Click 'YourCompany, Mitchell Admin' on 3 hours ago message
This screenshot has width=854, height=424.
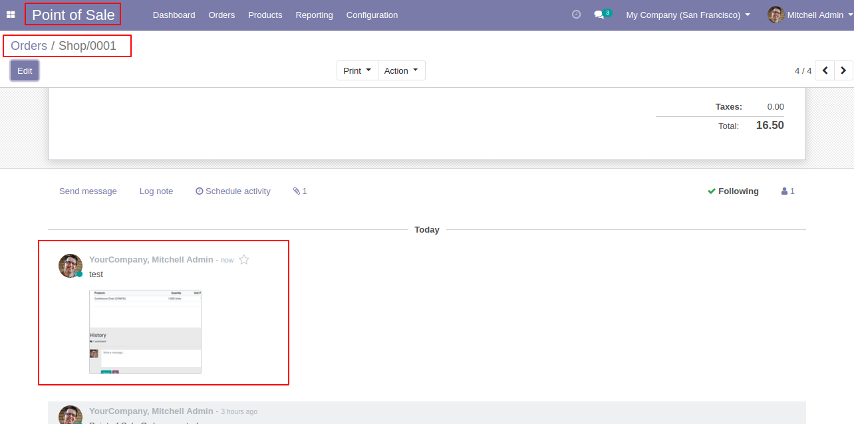(x=151, y=411)
